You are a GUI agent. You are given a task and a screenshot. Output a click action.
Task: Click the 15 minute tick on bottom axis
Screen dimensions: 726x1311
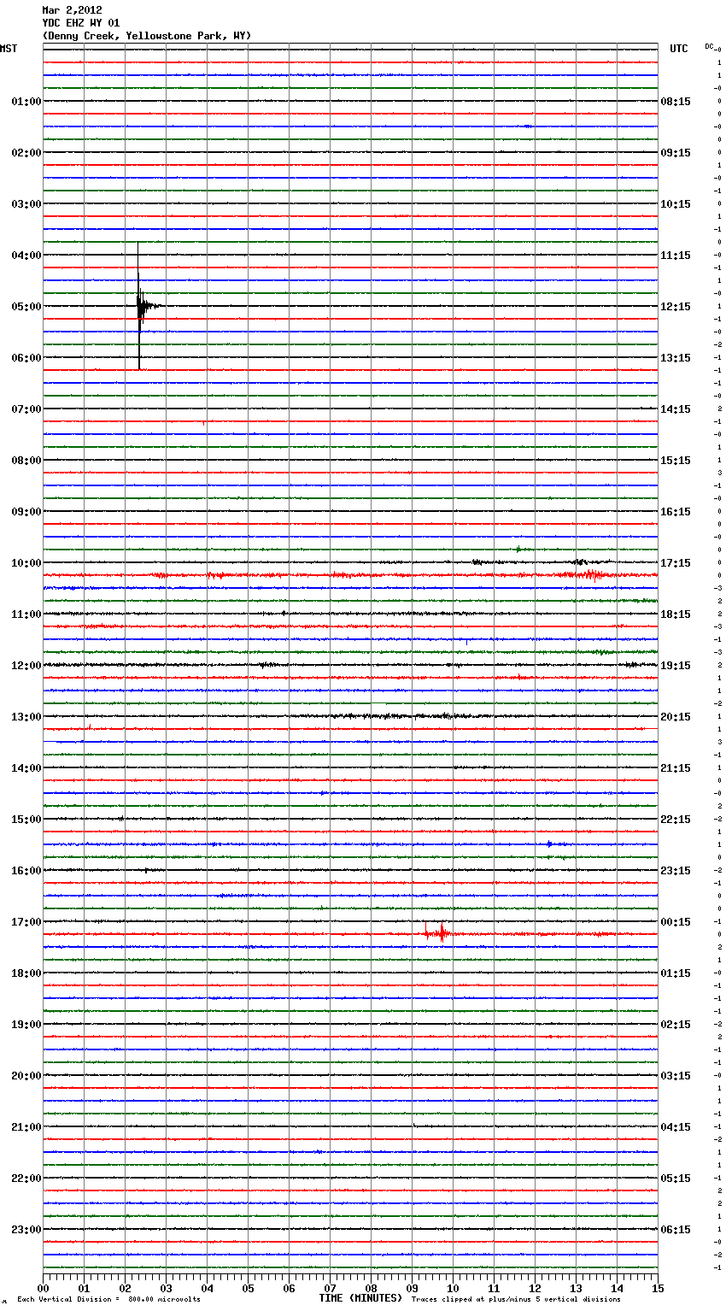658,1288
